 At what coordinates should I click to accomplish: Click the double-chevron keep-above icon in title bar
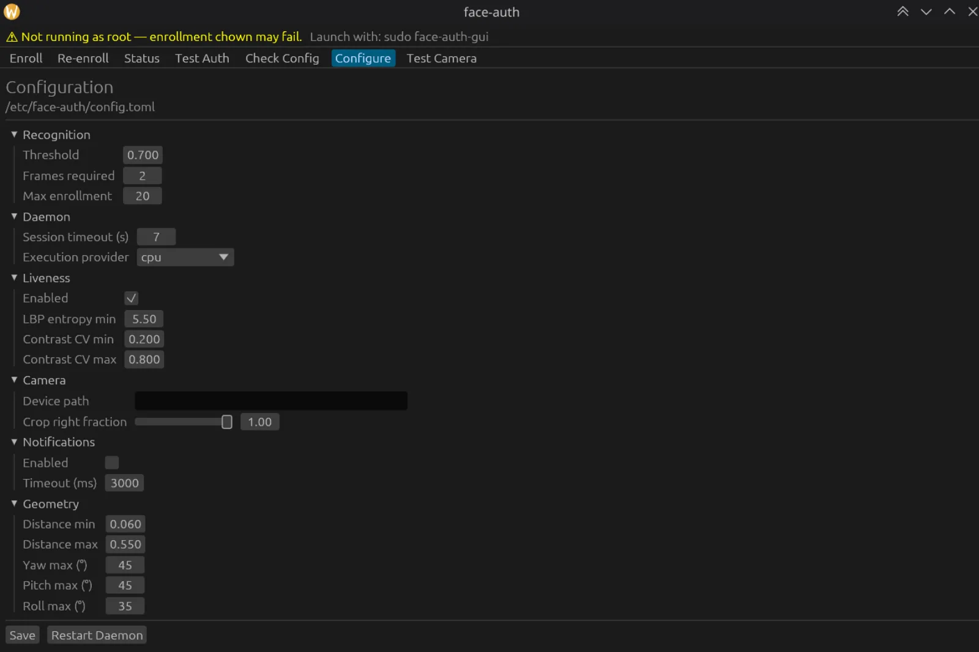tap(903, 12)
